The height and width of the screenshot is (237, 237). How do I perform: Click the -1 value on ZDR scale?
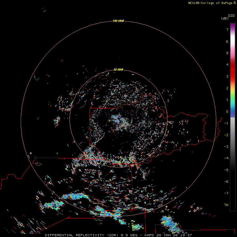click(226, 123)
